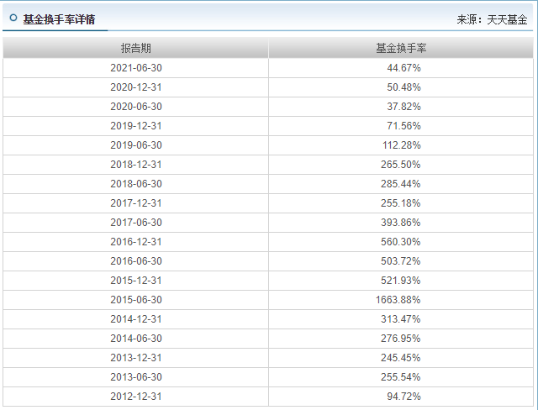
Task: Select the date cell 2013-12-31
Action: pyautogui.click(x=136, y=358)
